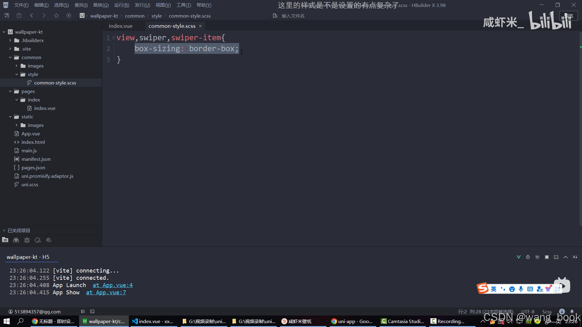
Task: Open manifest.json in the project tree
Action: 36,159
